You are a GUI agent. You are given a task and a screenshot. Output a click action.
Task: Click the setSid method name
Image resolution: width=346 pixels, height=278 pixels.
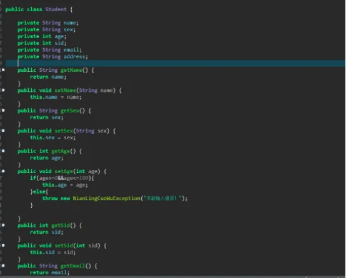64,246
